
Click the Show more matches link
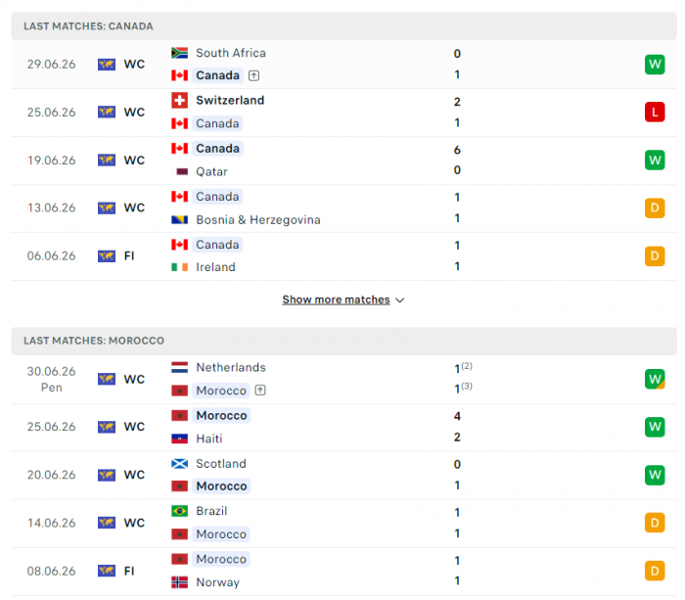pos(336,300)
